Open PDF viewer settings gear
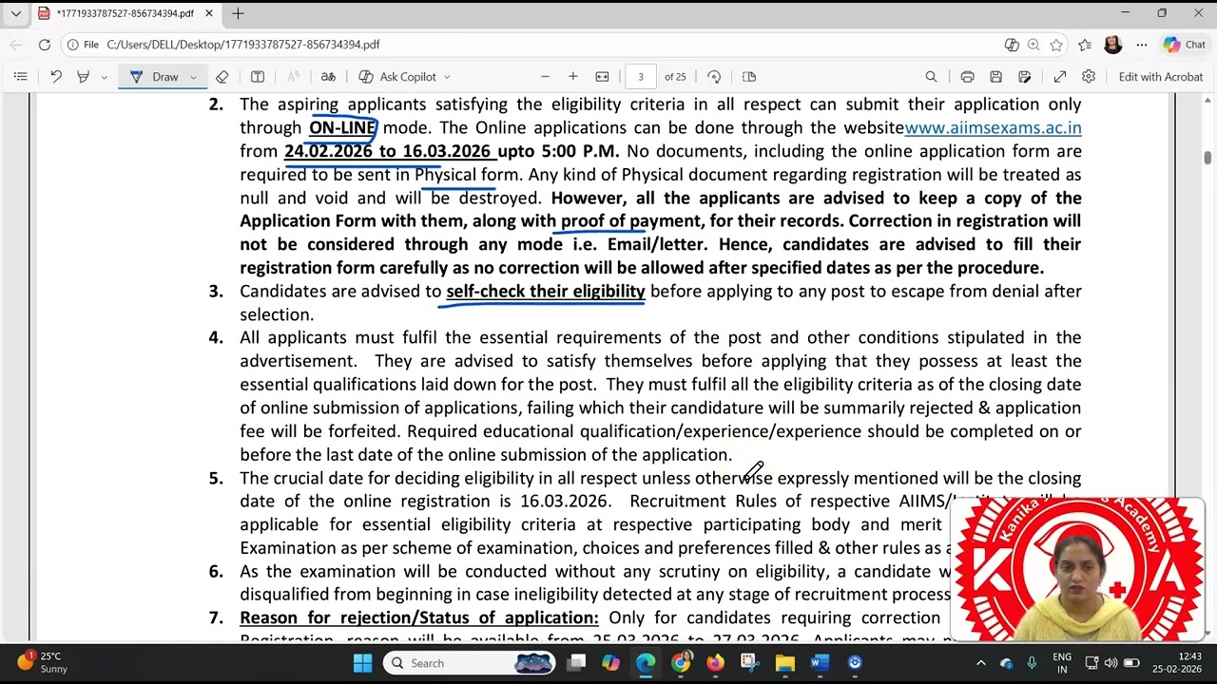 point(1089,77)
